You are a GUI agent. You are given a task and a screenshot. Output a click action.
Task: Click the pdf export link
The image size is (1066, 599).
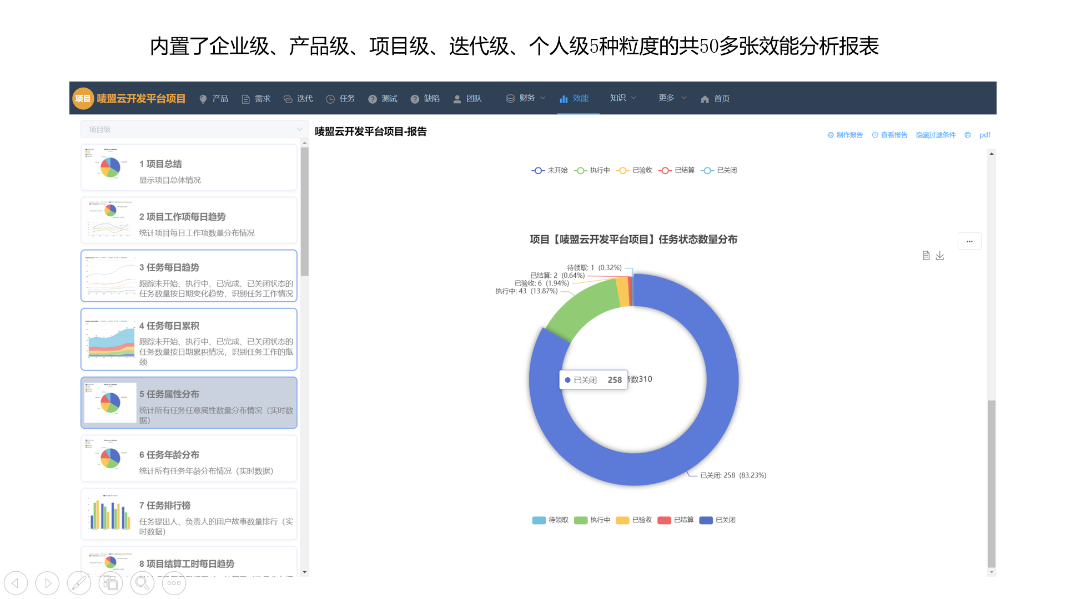coord(985,135)
